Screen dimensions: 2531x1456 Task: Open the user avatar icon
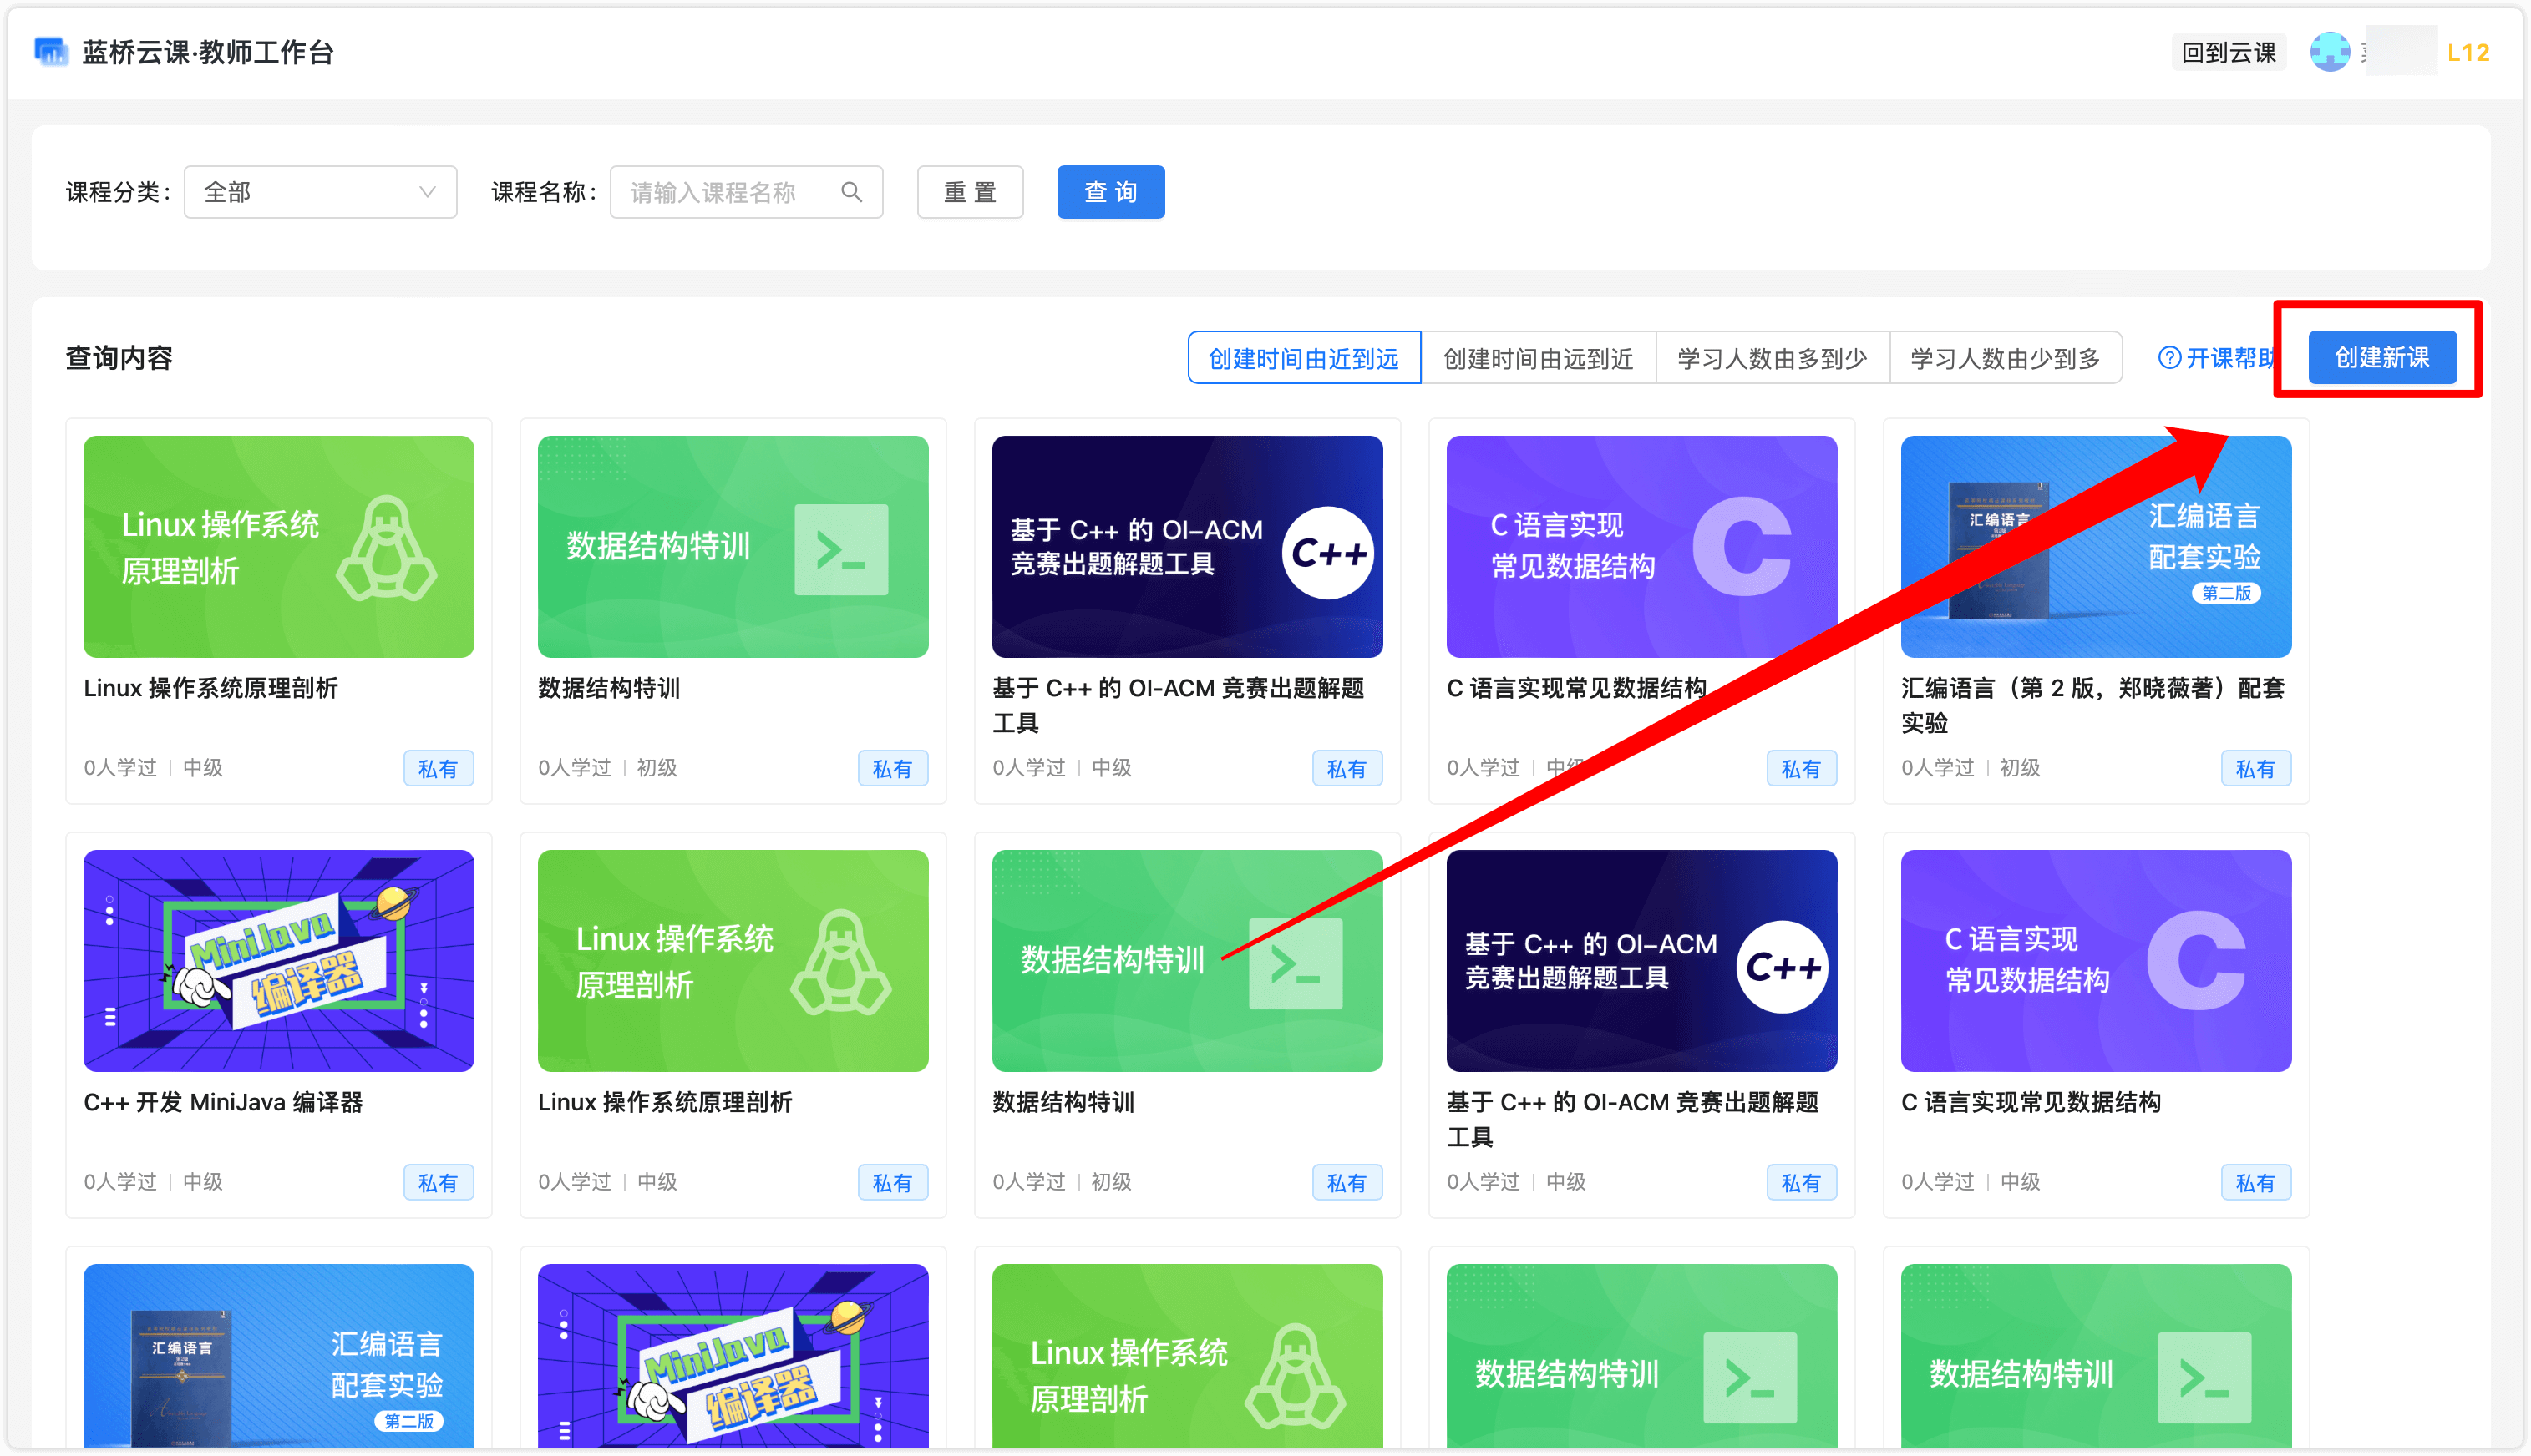[2329, 52]
